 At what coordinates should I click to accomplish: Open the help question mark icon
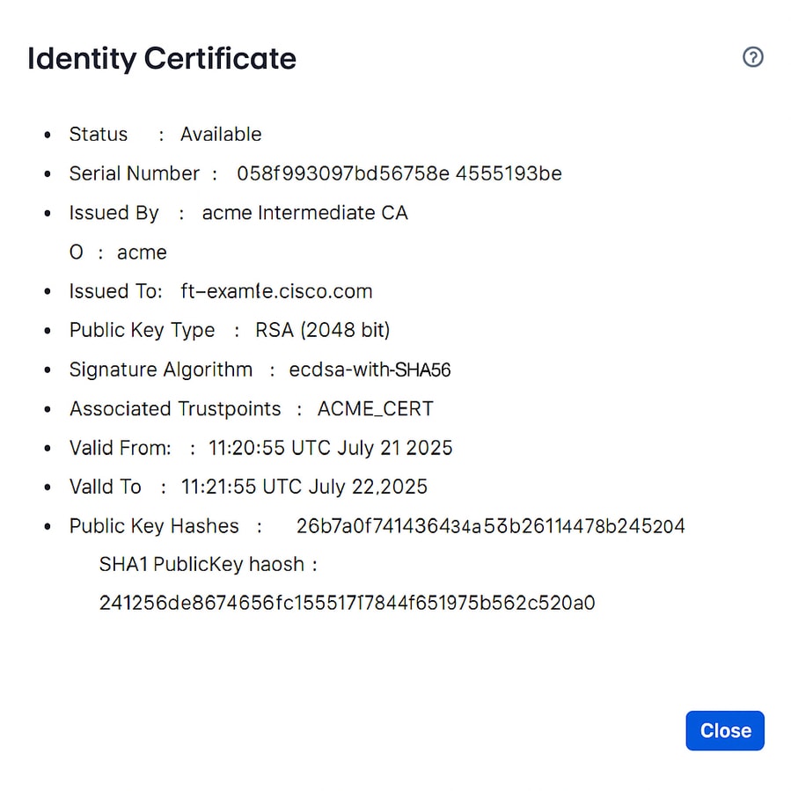(x=753, y=56)
